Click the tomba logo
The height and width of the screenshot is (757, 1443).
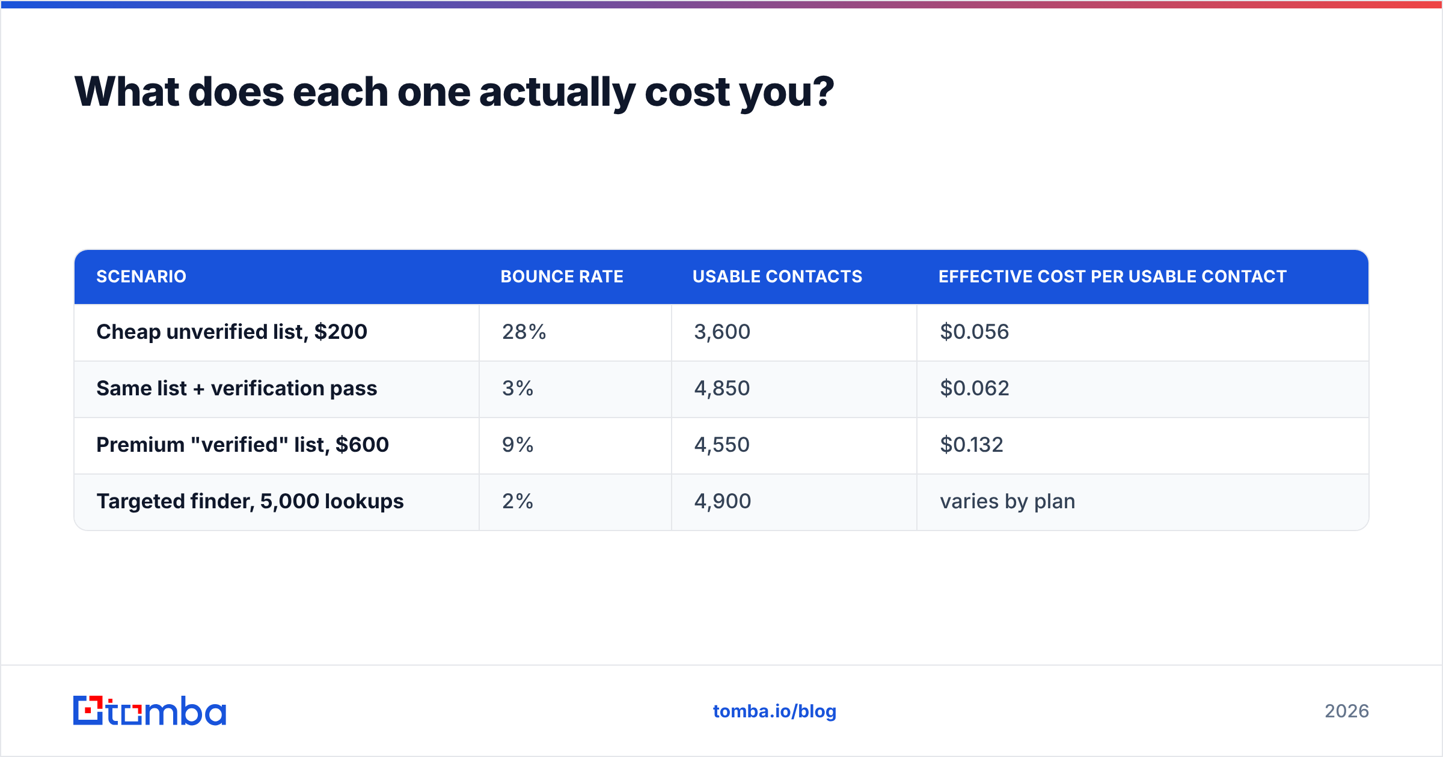coord(150,711)
